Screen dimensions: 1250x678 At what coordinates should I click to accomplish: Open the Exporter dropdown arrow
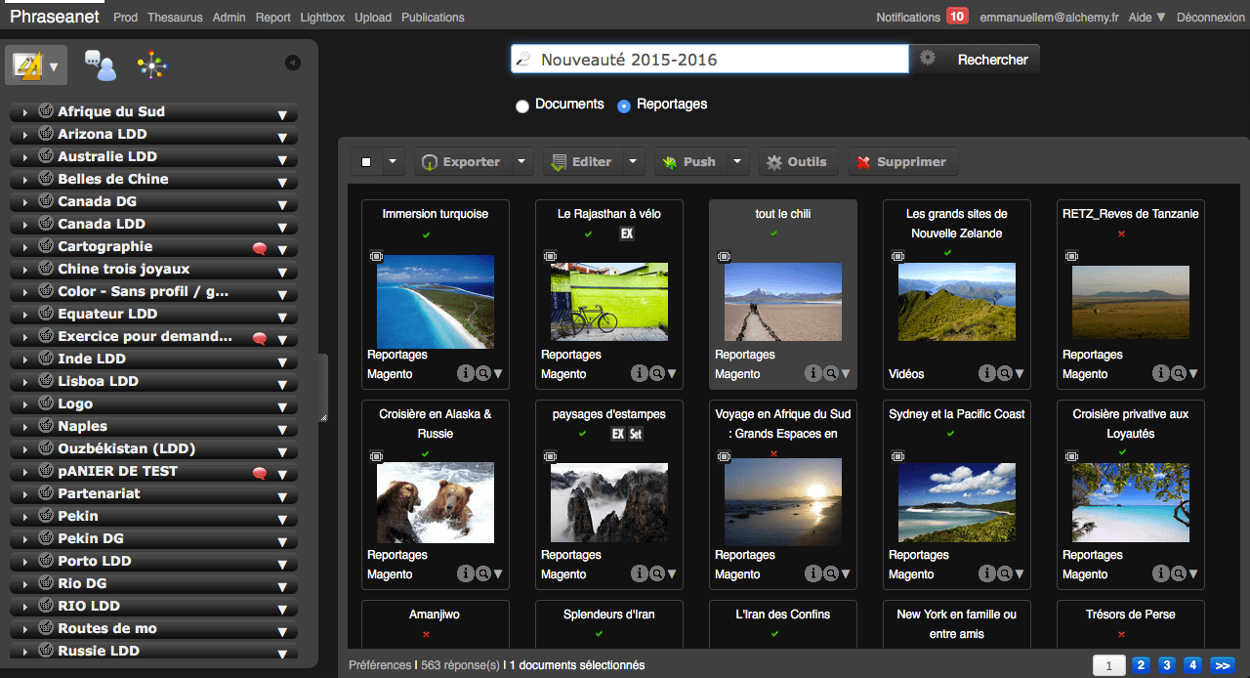522,162
